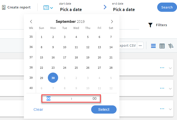177x120 pixels.
Task: Click the hours field in time picker
Action: [49, 99]
